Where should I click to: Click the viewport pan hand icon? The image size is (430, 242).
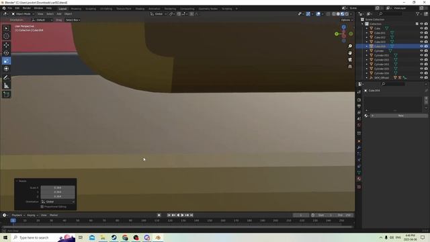350,53
